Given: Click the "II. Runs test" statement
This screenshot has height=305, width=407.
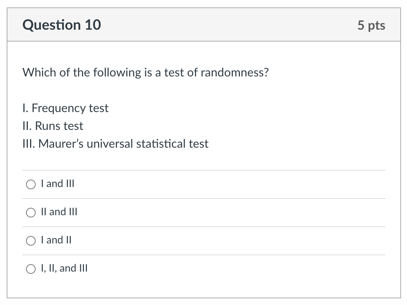Looking at the screenshot, I should pyautogui.click(x=53, y=126).
